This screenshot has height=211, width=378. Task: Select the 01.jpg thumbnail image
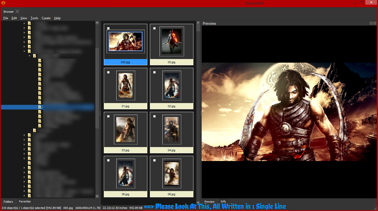(x=126, y=85)
